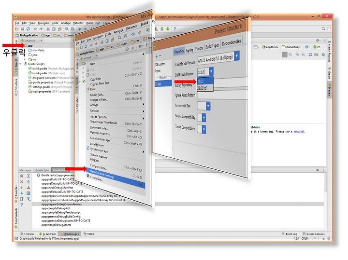Click the Stop square in Messages panel
Viewport: 348px width, 260px height.
(x=22, y=176)
